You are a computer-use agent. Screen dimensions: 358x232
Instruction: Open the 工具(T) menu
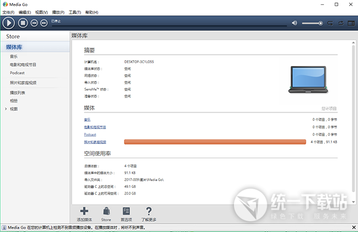(x=75, y=12)
